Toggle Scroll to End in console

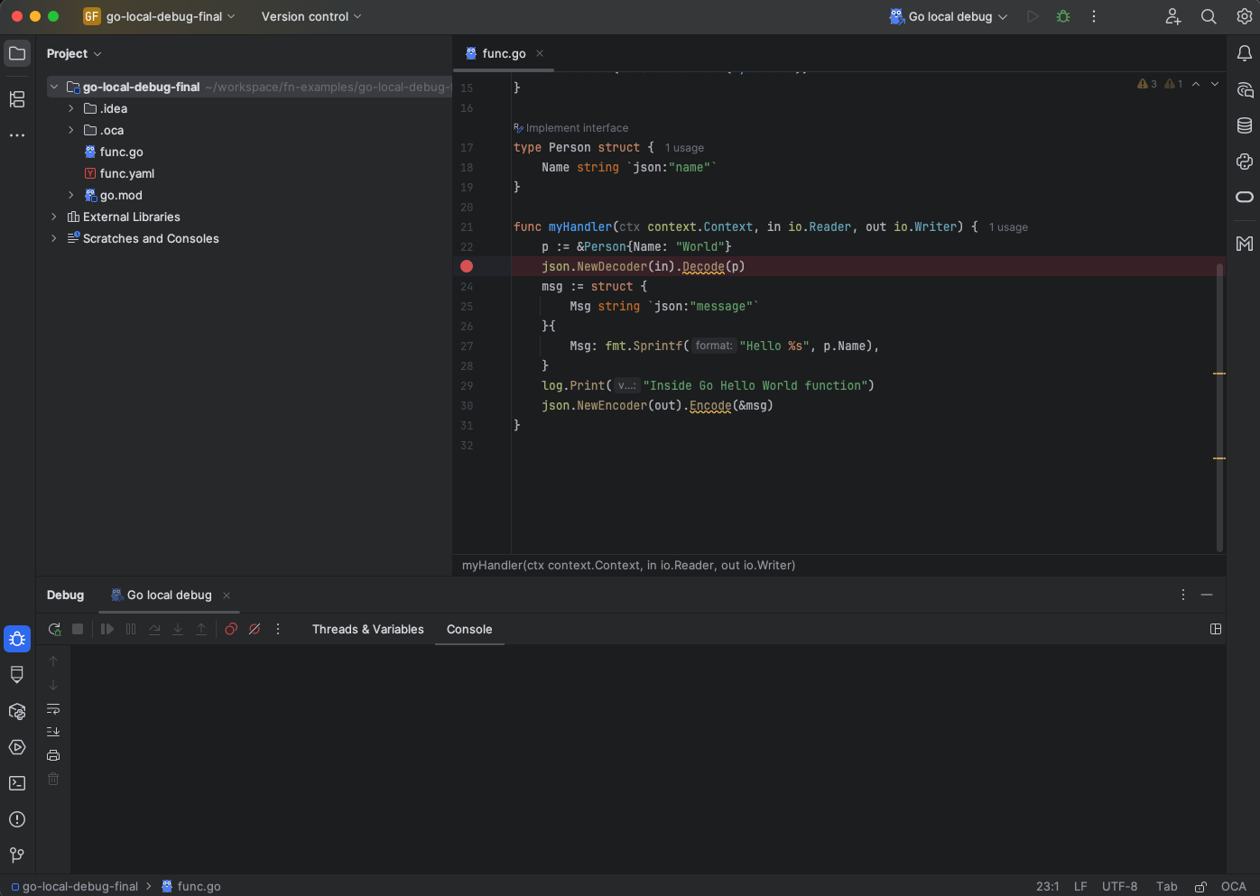[53, 732]
